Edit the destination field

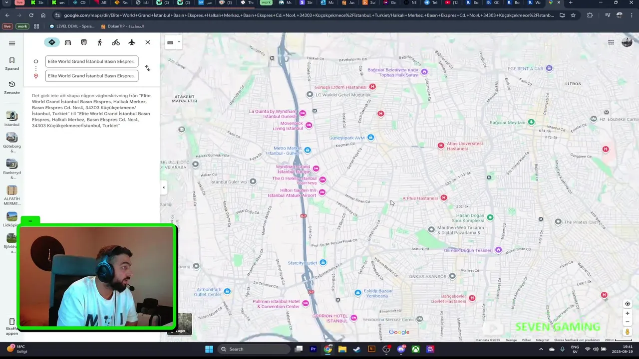pos(91,76)
